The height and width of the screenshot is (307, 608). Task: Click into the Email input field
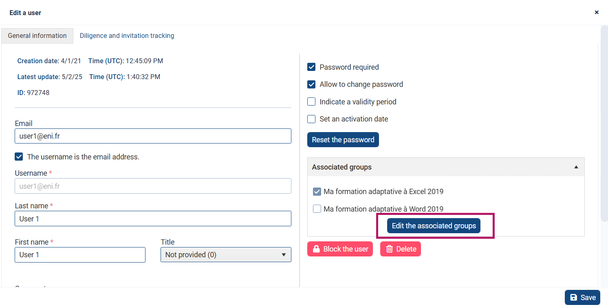pyautogui.click(x=153, y=136)
